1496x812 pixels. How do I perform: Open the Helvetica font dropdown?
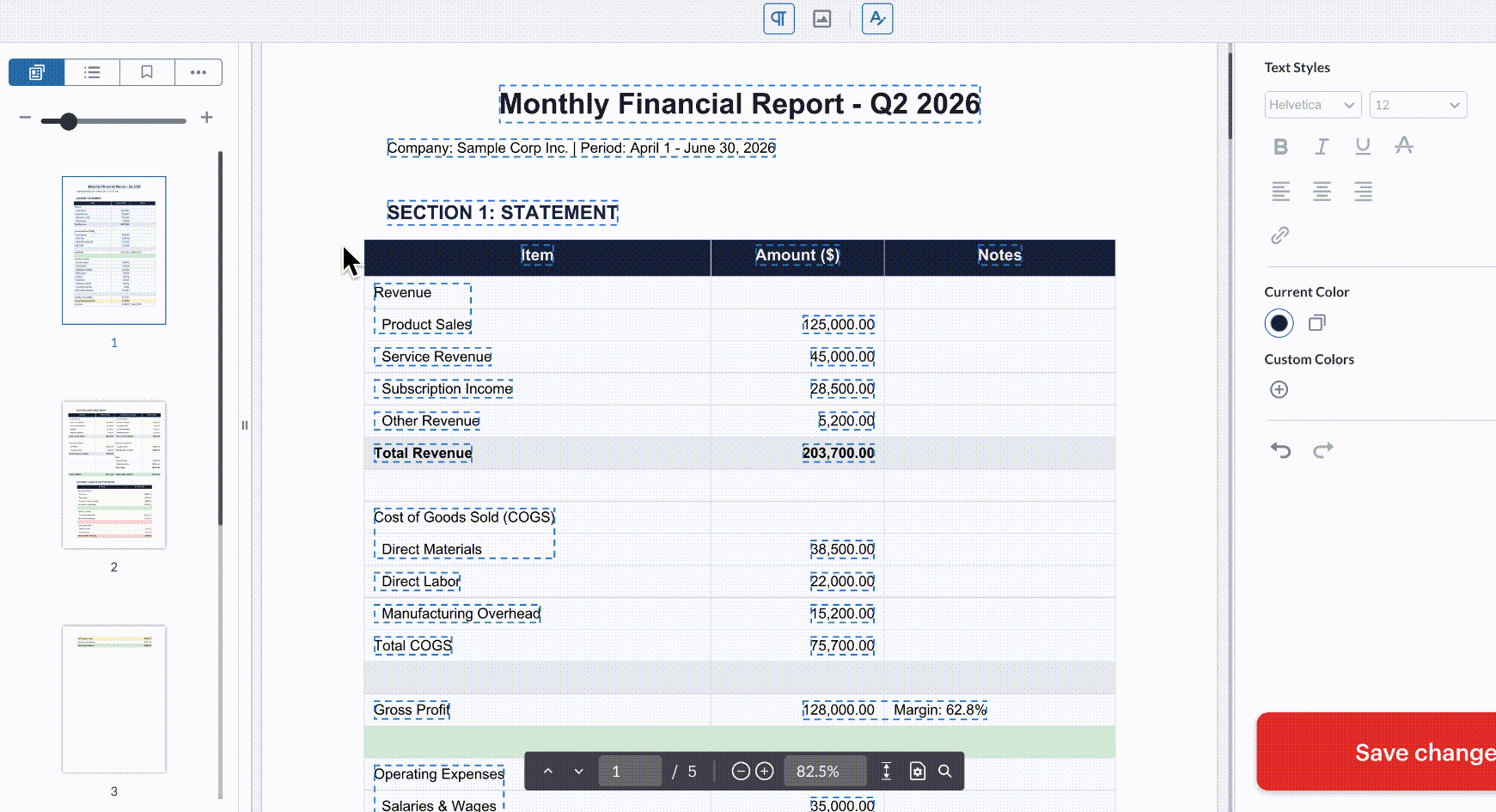(1312, 105)
